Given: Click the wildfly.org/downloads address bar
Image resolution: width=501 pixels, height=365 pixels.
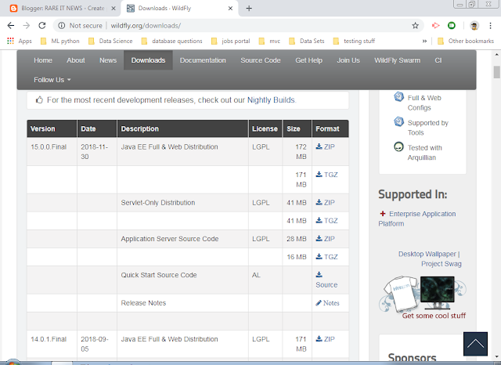Looking at the screenshot, I should 238,26.
